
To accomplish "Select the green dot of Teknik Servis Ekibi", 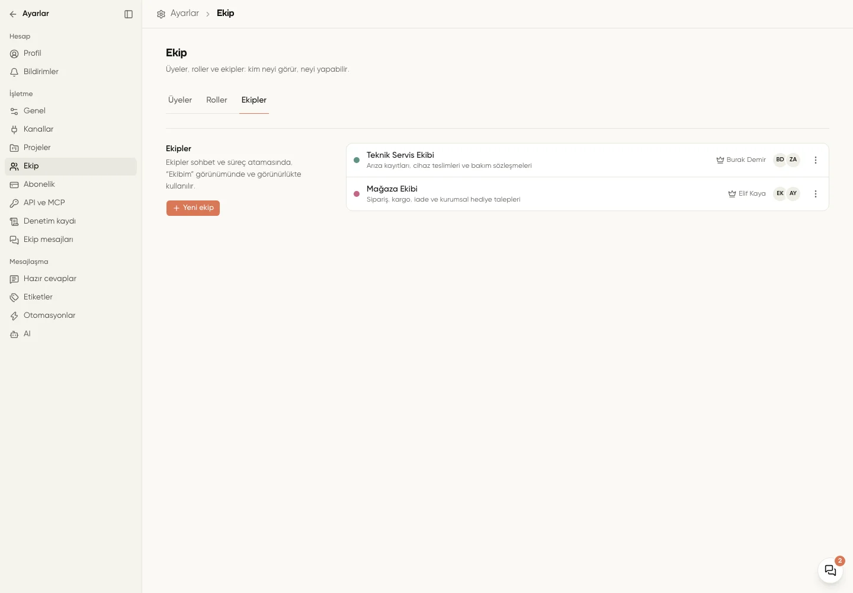I will (x=357, y=160).
